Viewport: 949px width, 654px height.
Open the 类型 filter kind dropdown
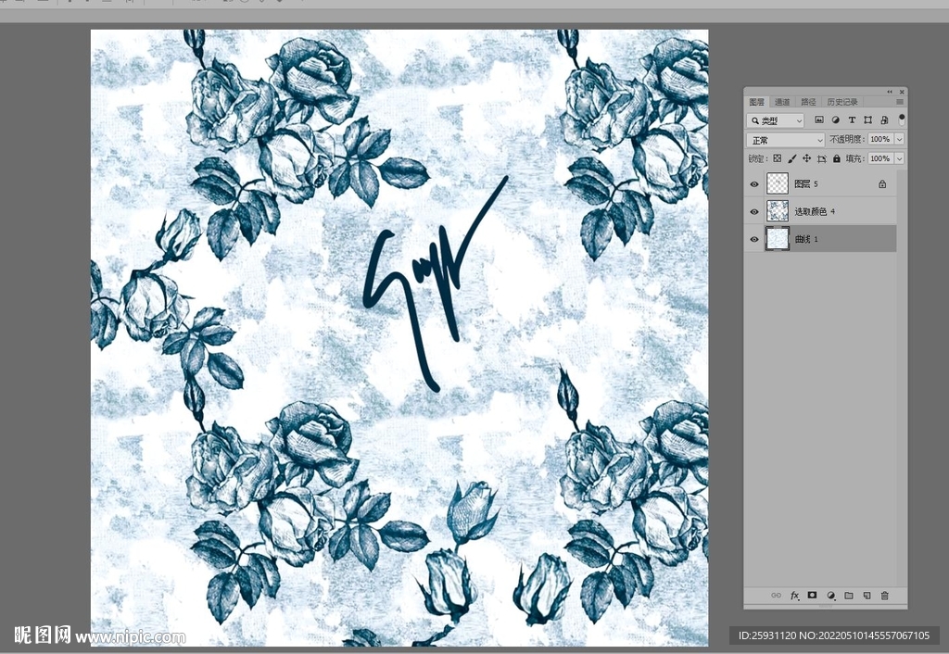(x=776, y=121)
